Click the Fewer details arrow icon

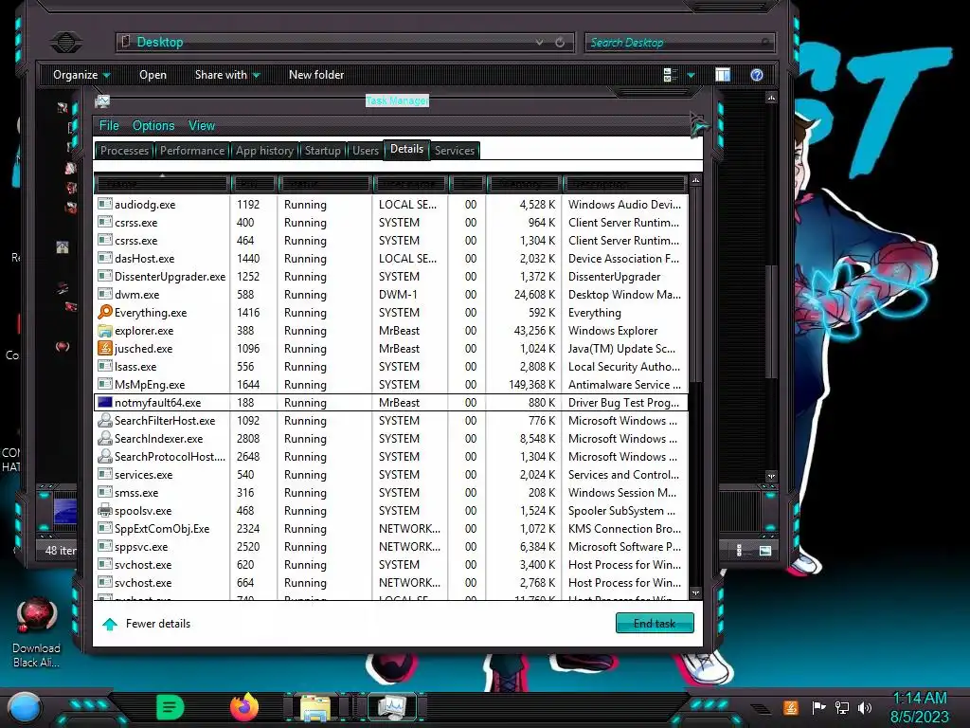tap(110, 624)
